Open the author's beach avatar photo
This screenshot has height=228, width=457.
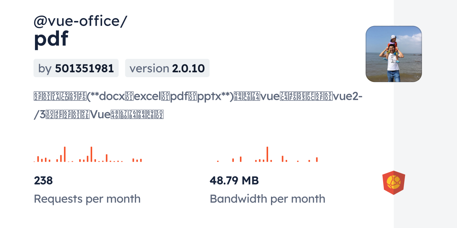point(393,54)
